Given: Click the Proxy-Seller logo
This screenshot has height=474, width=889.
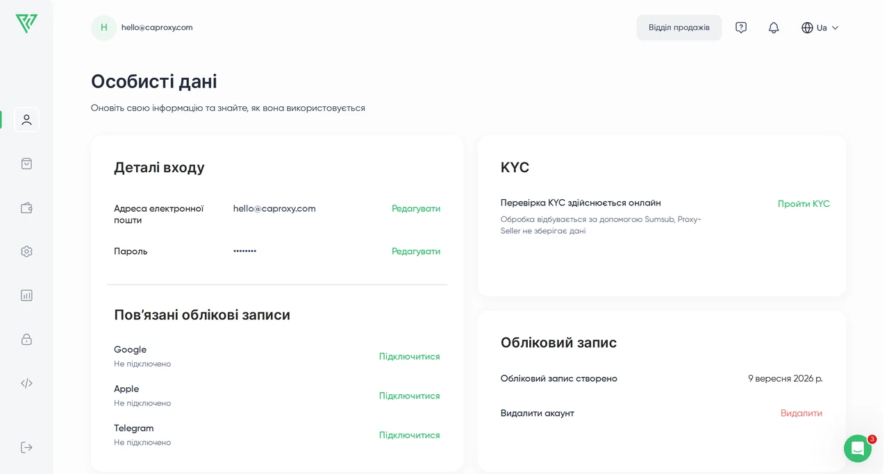Looking at the screenshot, I should pos(26,24).
